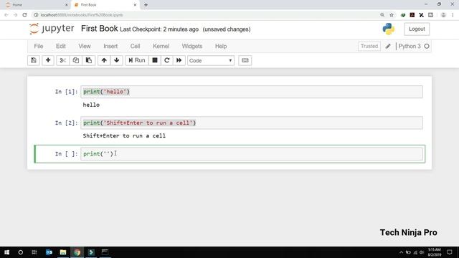This screenshot has height=258, width=459.
Task: Open the Cell menu
Action: tap(135, 46)
